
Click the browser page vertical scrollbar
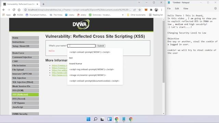point(164,52)
